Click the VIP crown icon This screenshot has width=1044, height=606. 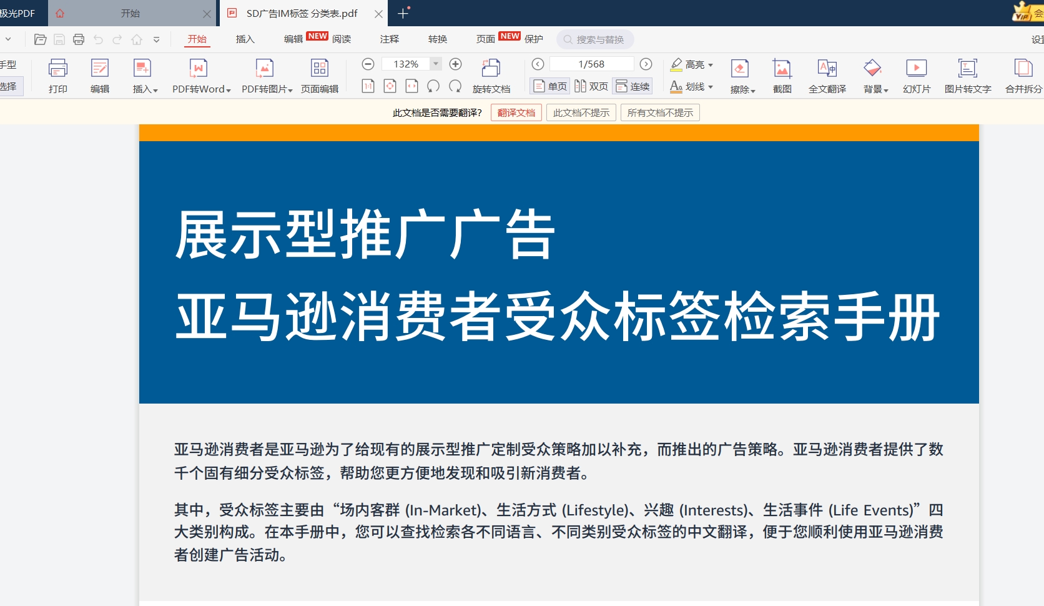pos(1023,12)
